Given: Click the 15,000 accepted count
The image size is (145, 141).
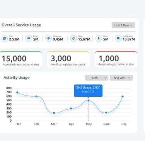Looking at the screenshot, I should coord(14,59).
